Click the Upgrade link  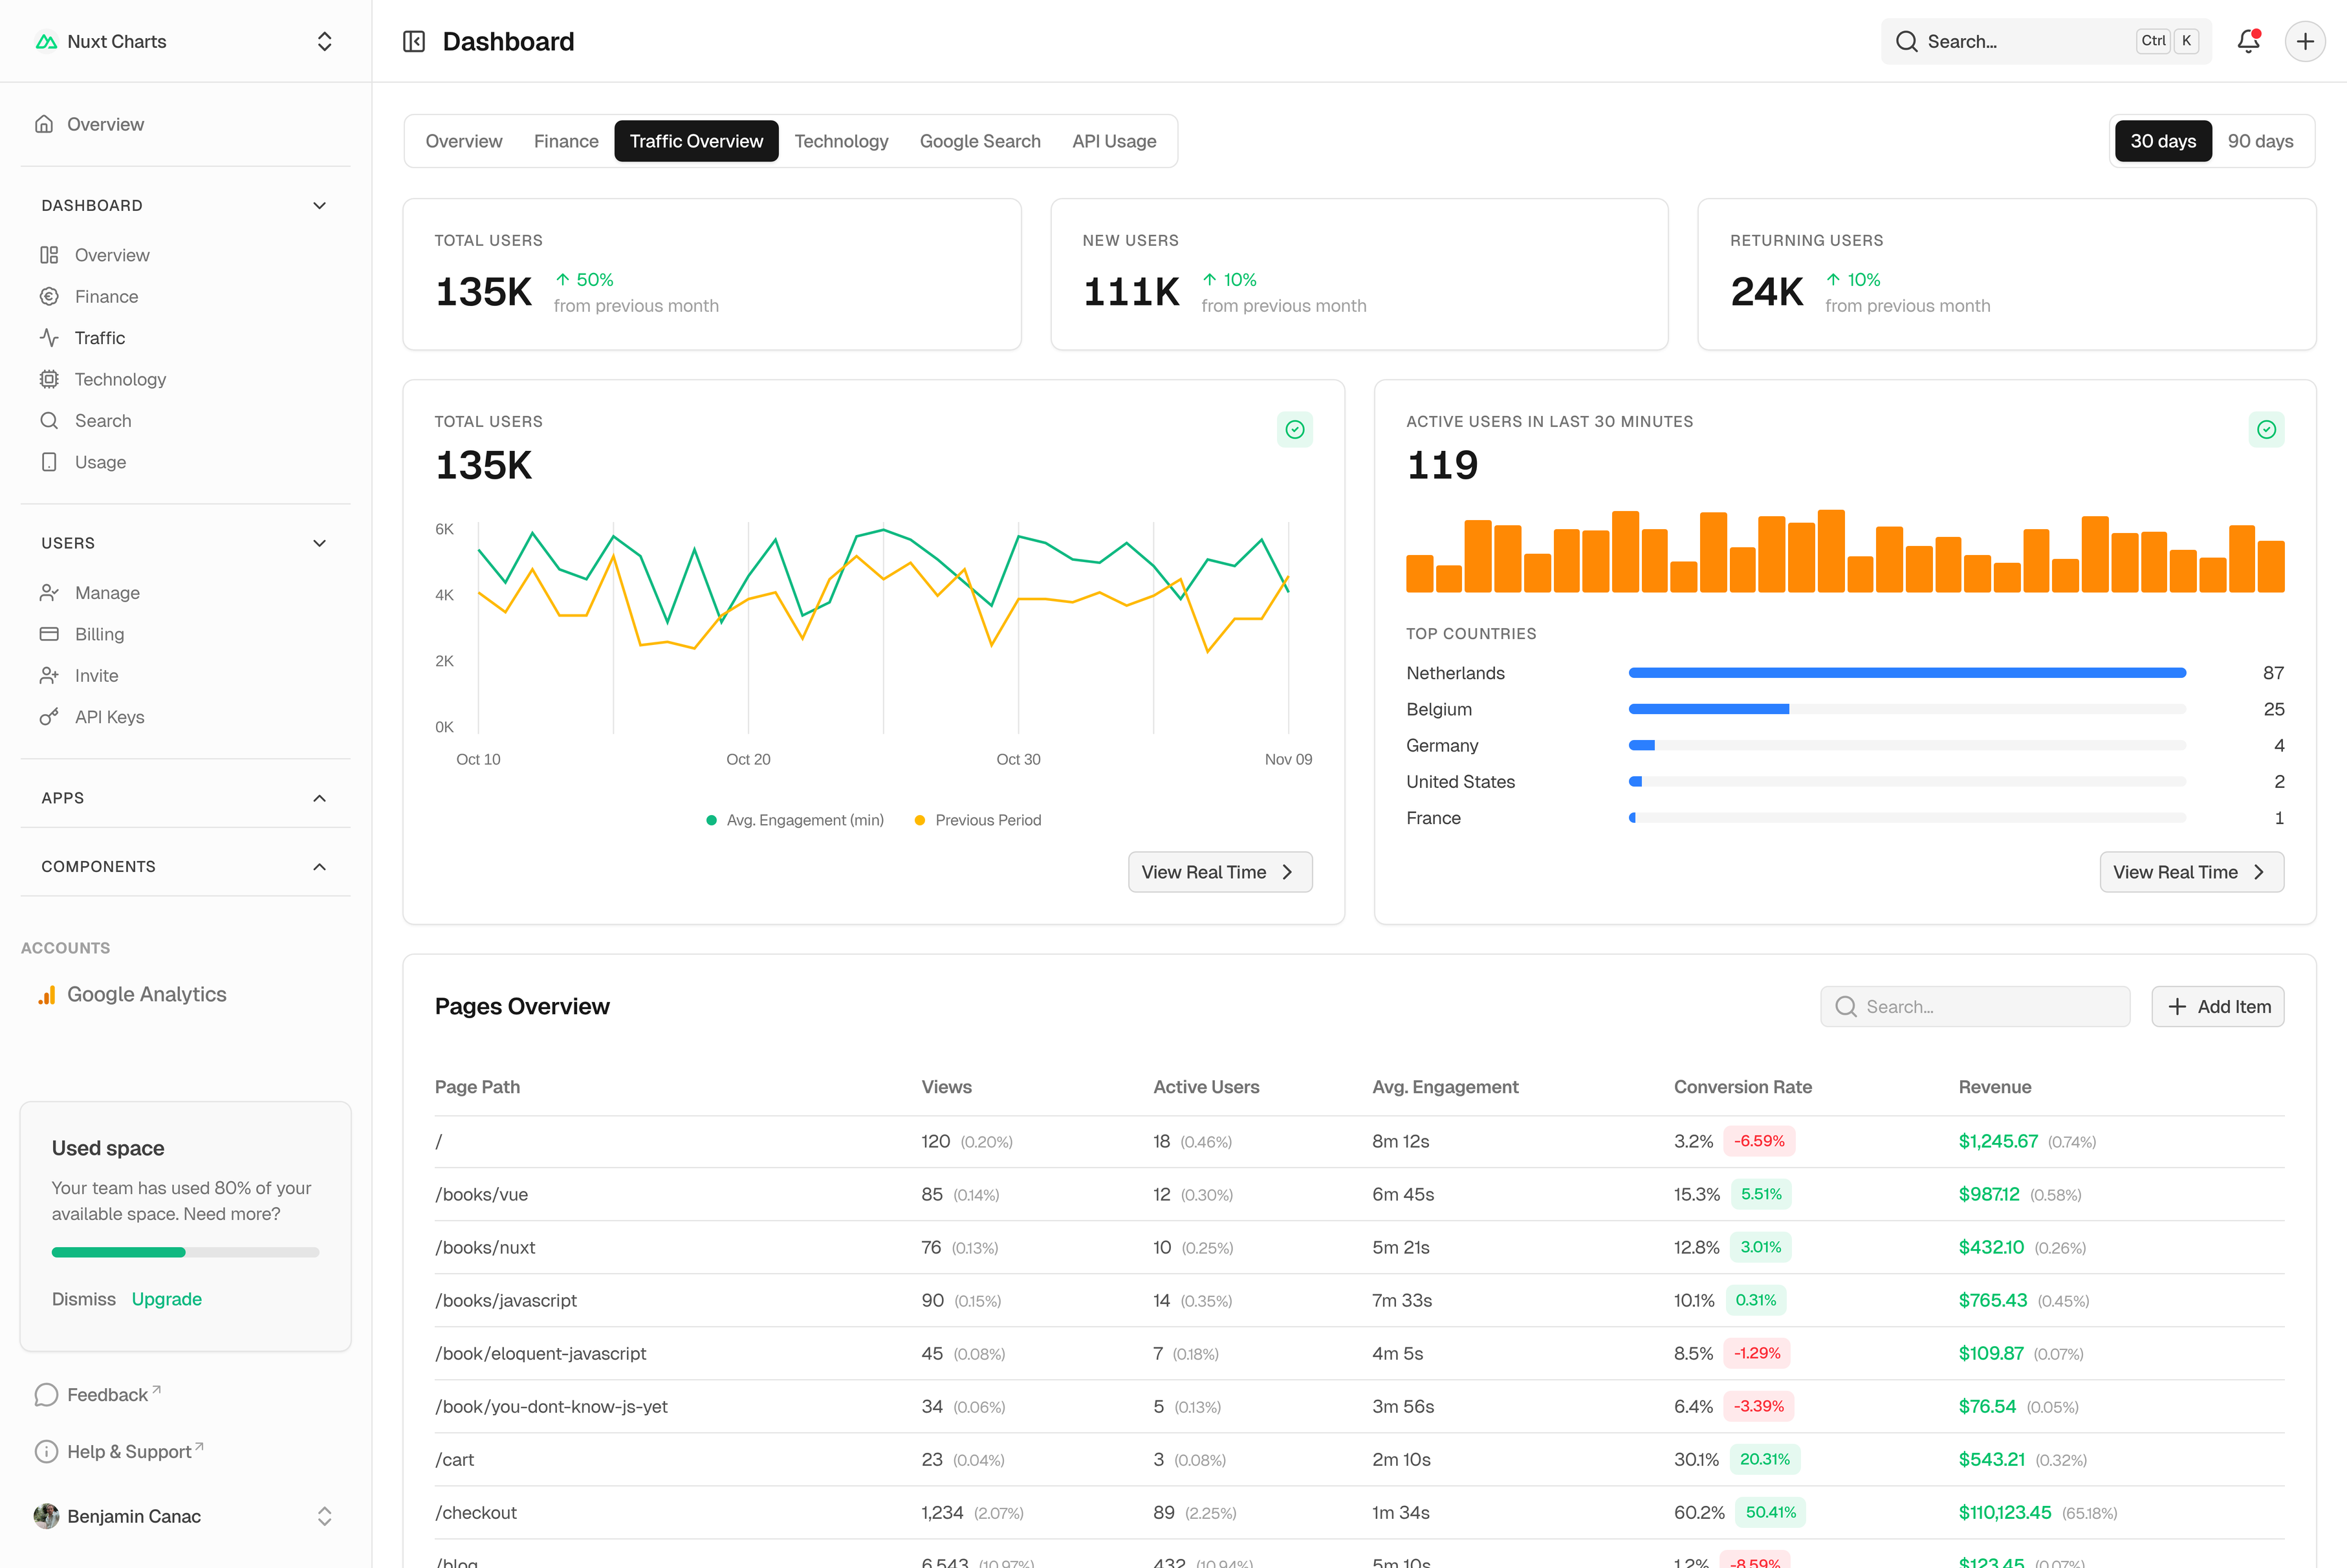166,1299
